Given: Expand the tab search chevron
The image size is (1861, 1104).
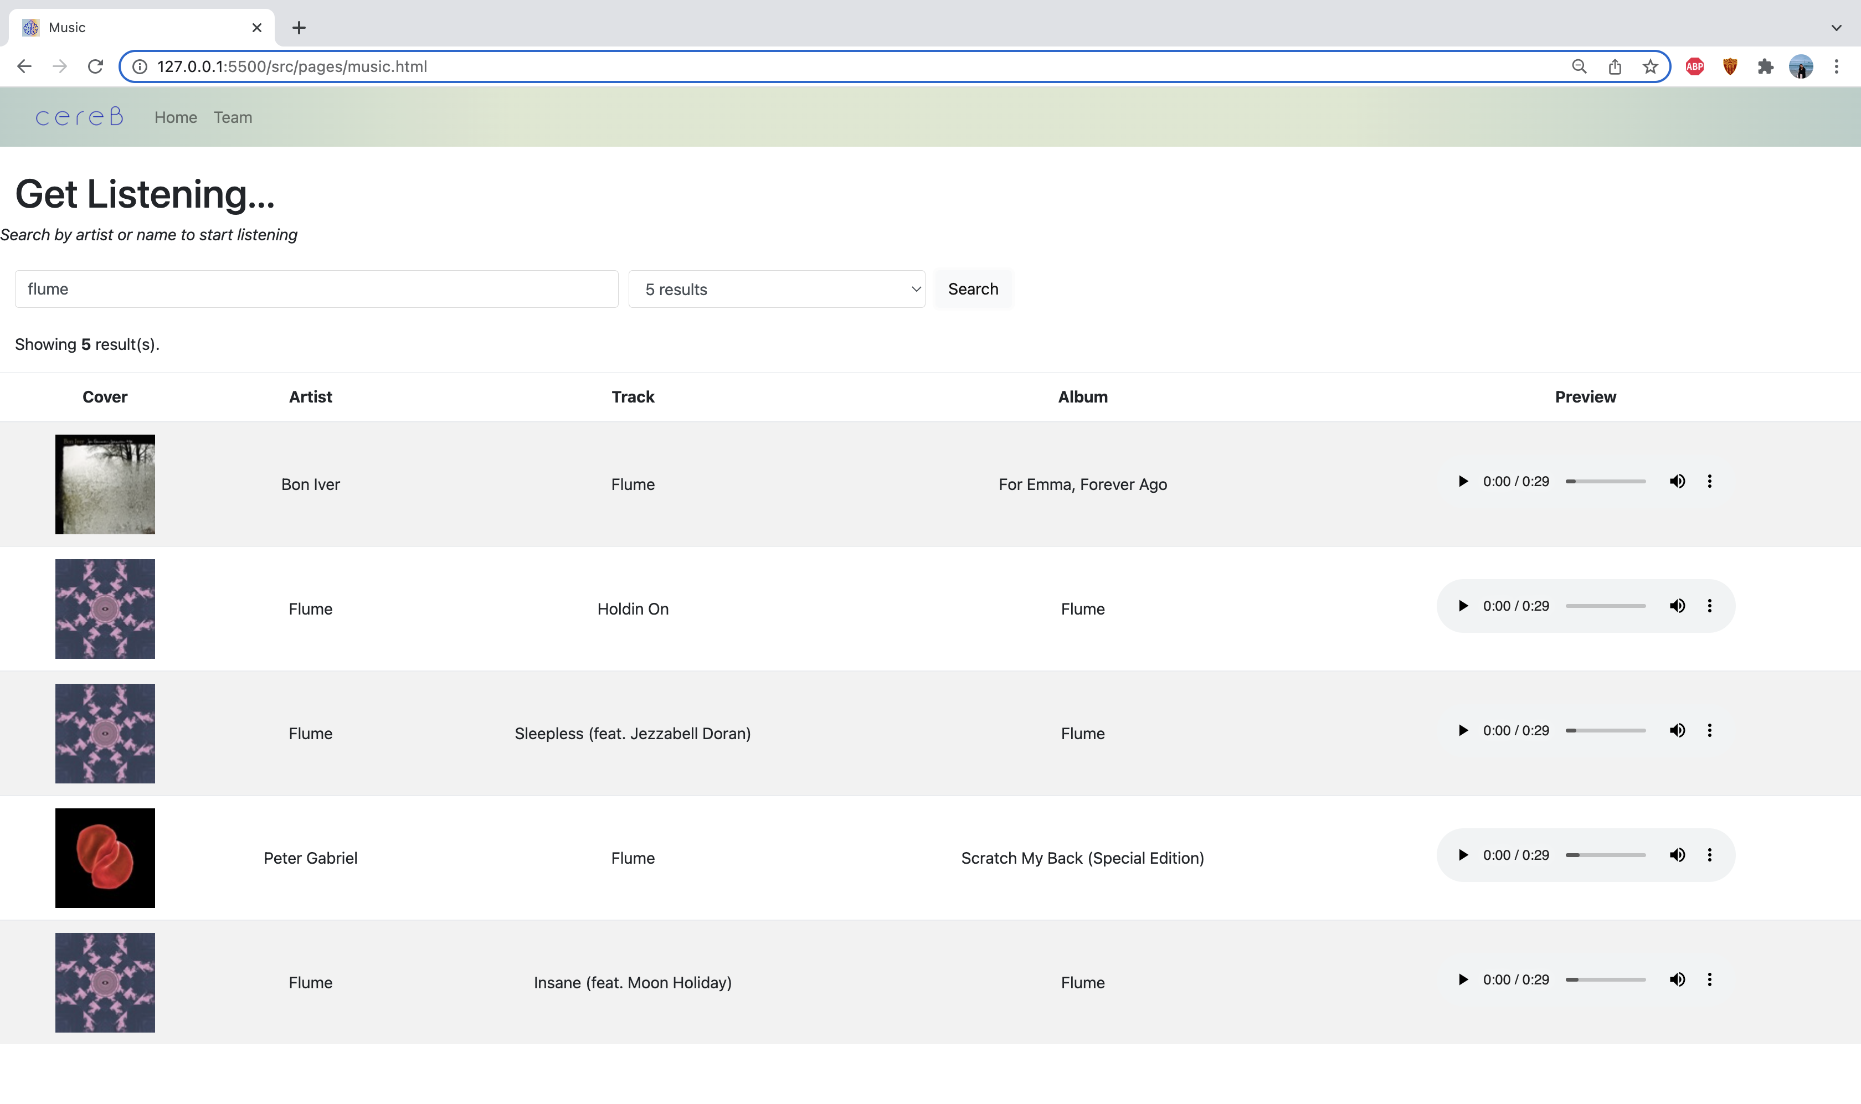Looking at the screenshot, I should coord(1836,28).
